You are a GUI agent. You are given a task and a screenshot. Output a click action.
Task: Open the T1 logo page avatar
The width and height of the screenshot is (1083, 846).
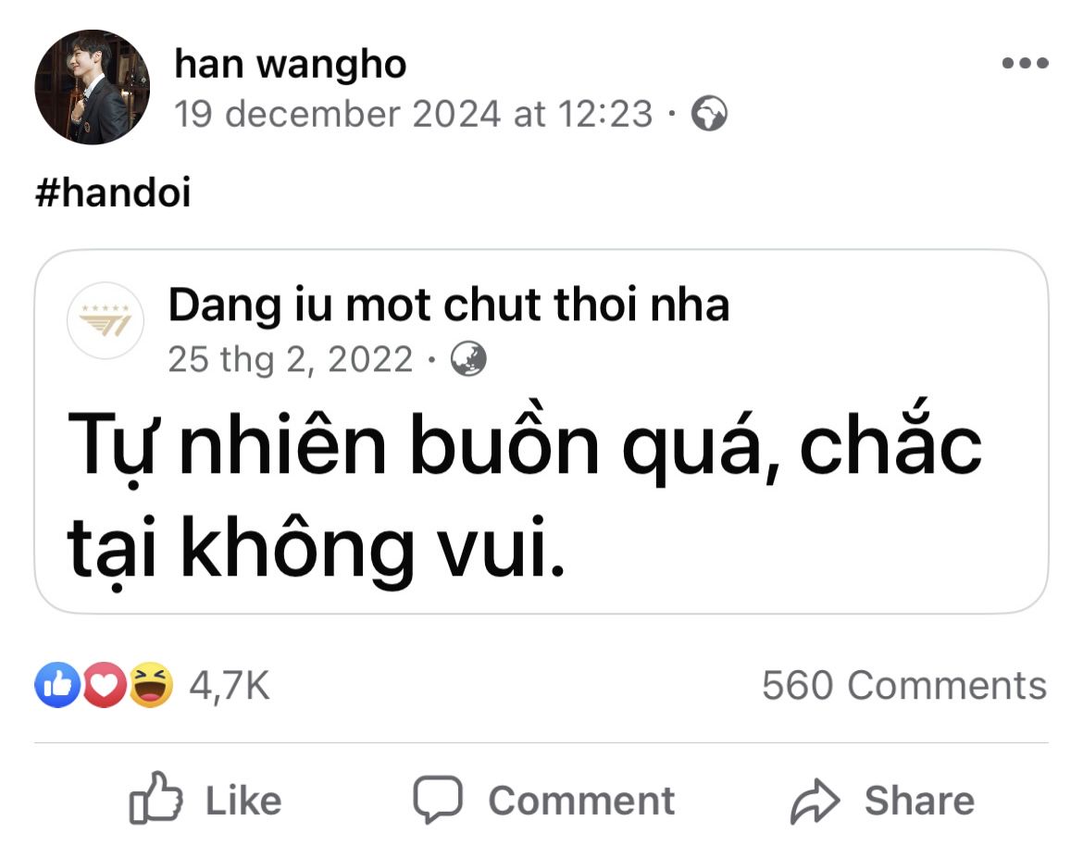click(x=105, y=320)
